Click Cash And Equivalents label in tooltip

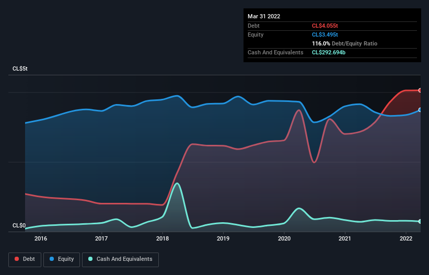click(275, 52)
